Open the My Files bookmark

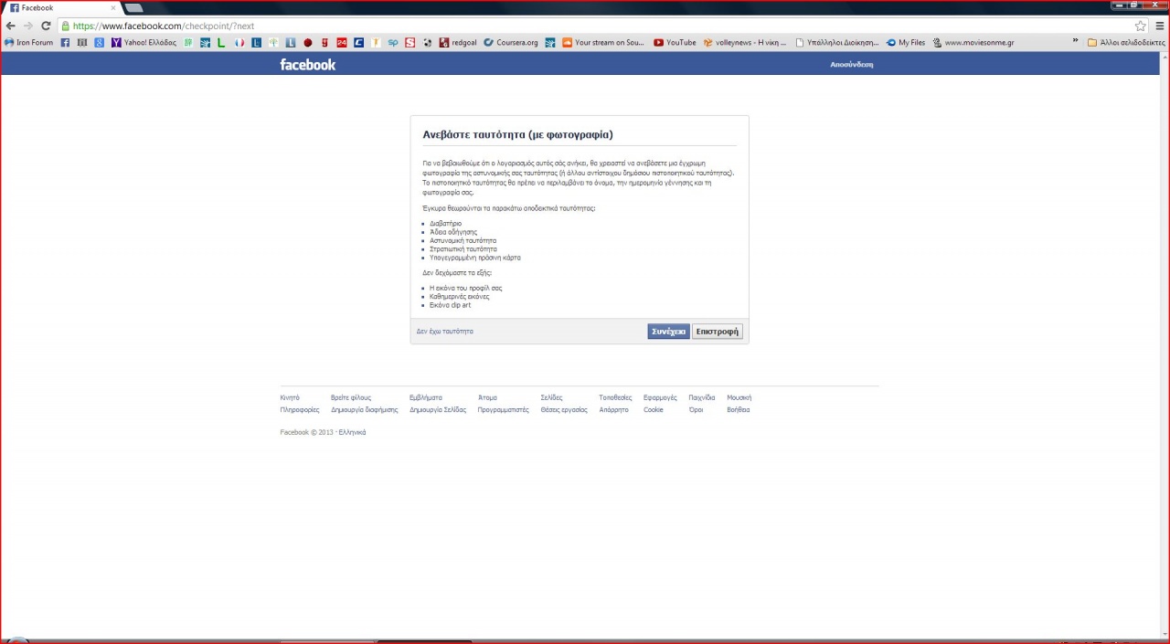(x=907, y=42)
